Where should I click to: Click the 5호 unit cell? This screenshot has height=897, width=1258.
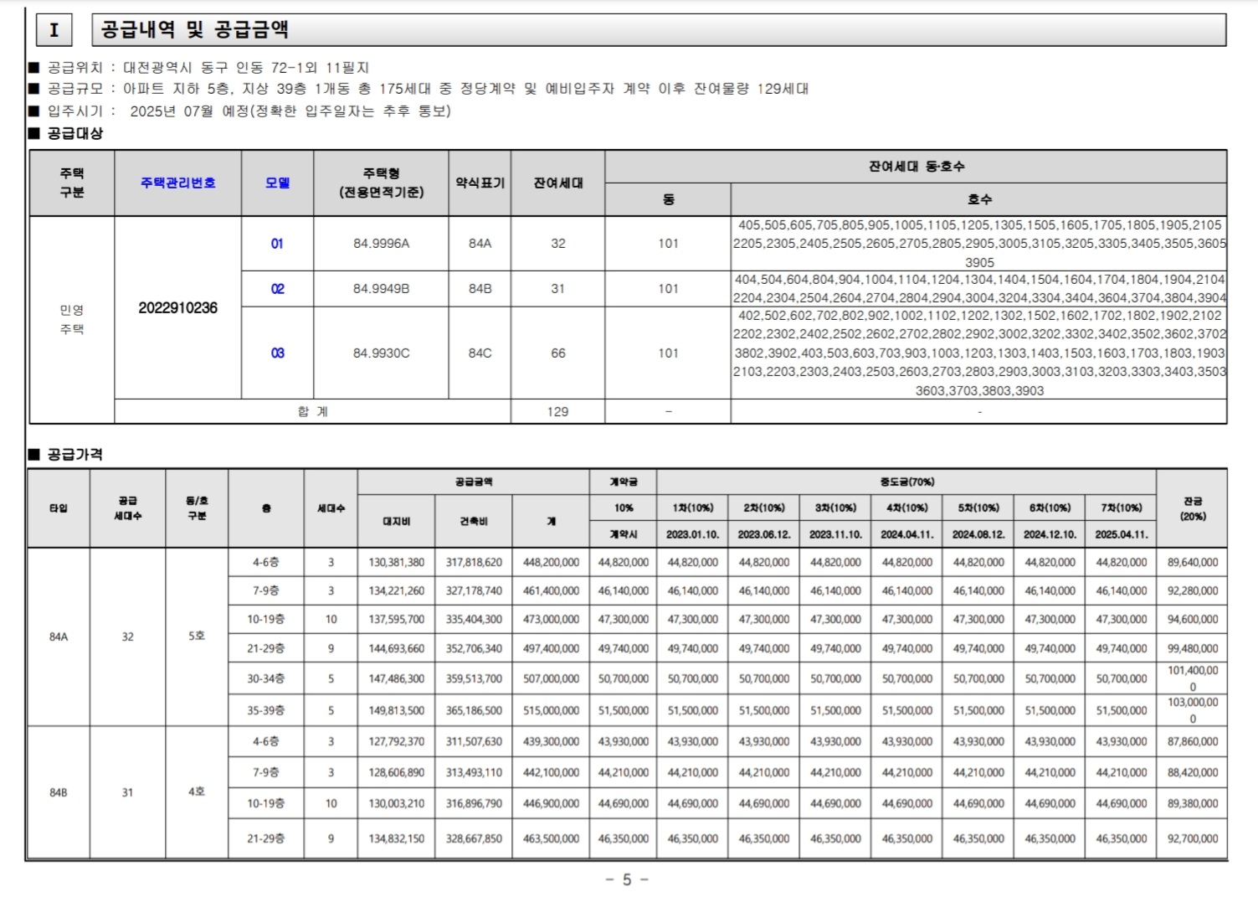[x=196, y=637]
